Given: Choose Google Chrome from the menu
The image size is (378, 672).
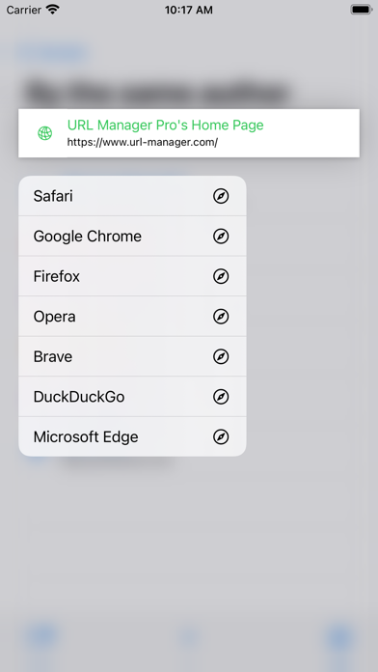Looking at the screenshot, I should tap(132, 237).
